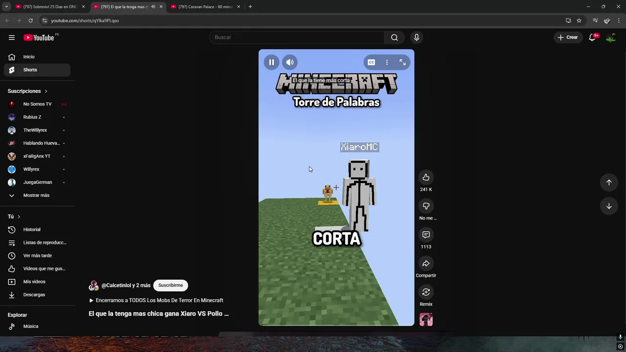
Task: Start voice search with the microphone
Action: point(417,37)
